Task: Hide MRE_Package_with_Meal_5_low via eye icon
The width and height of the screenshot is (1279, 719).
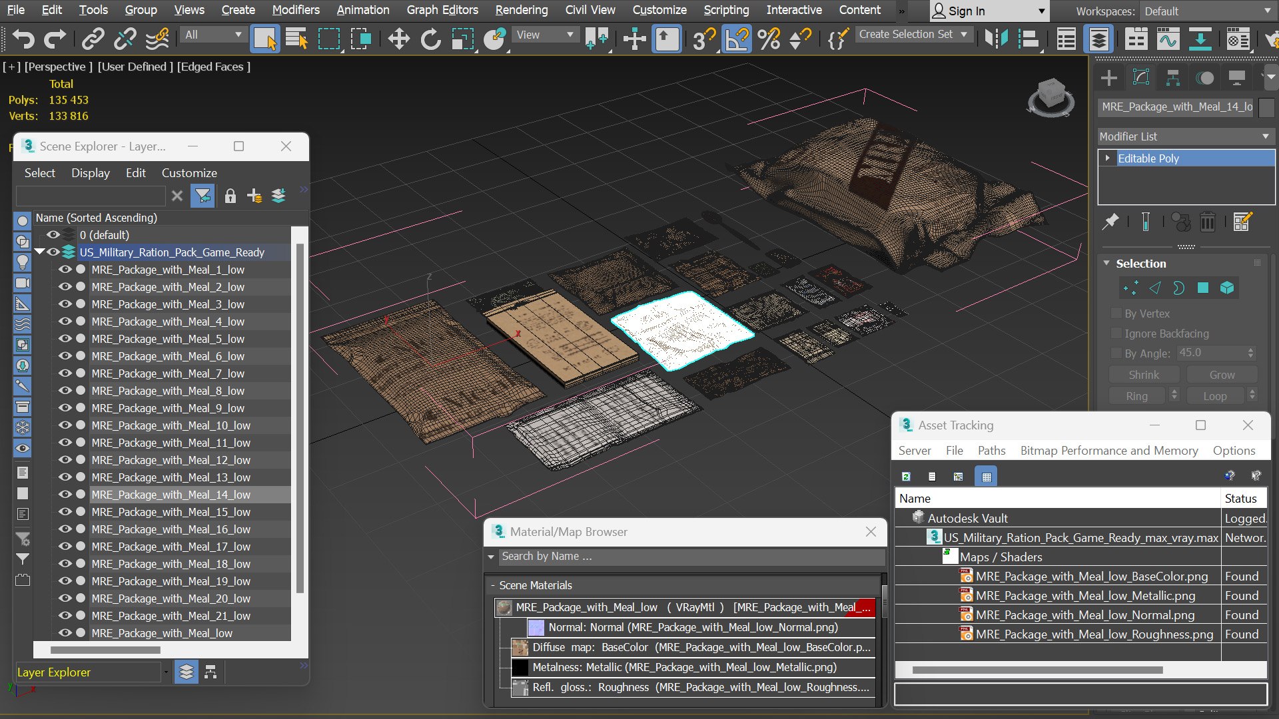Action: (x=65, y=339)
